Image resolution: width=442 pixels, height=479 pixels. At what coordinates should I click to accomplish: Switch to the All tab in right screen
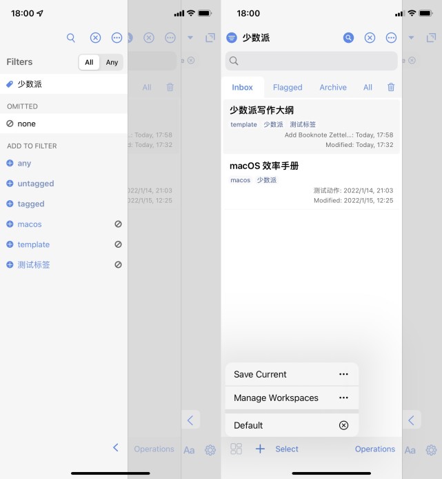point(368,88)
